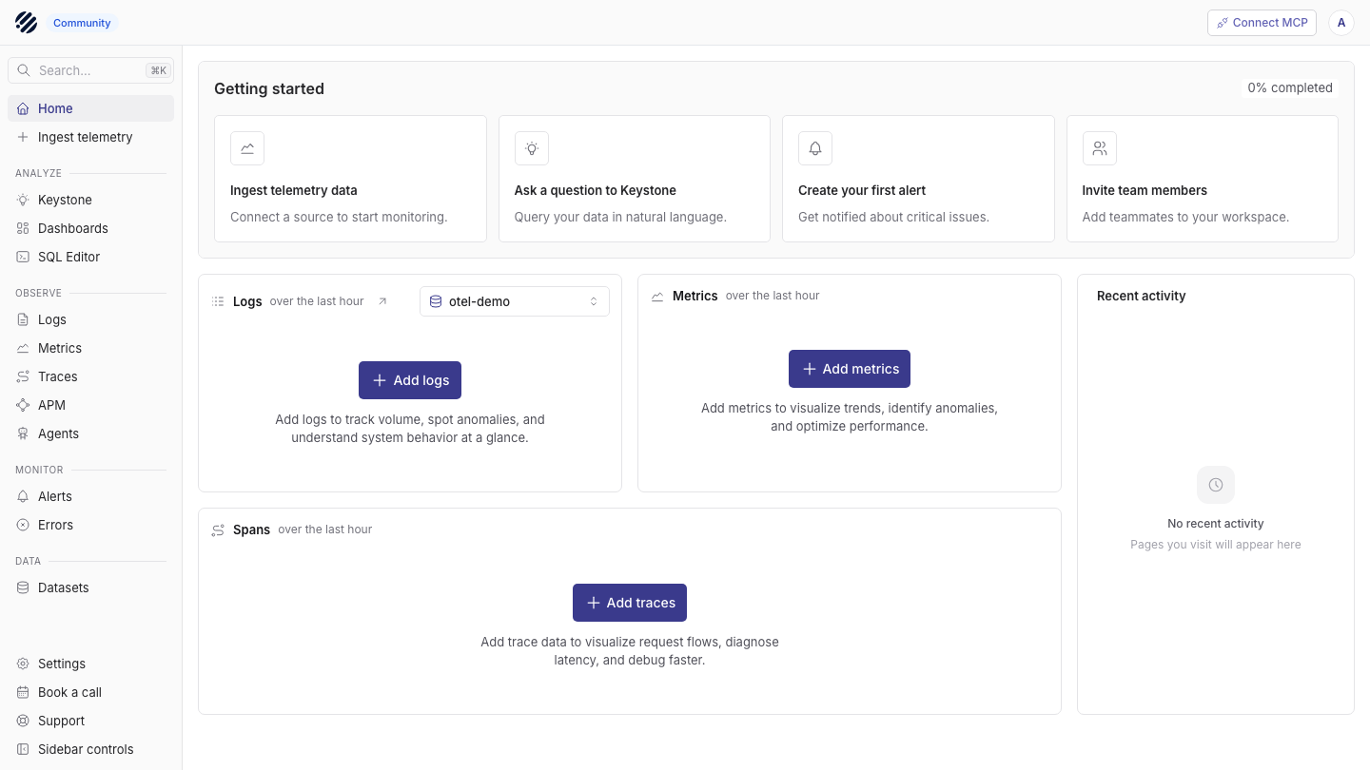
Task: Open Dashboards in sidebar
Action: tap(90, 228)
